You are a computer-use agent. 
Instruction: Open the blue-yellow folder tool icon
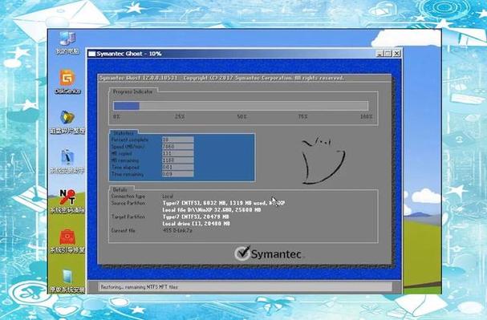click(67, 122)
